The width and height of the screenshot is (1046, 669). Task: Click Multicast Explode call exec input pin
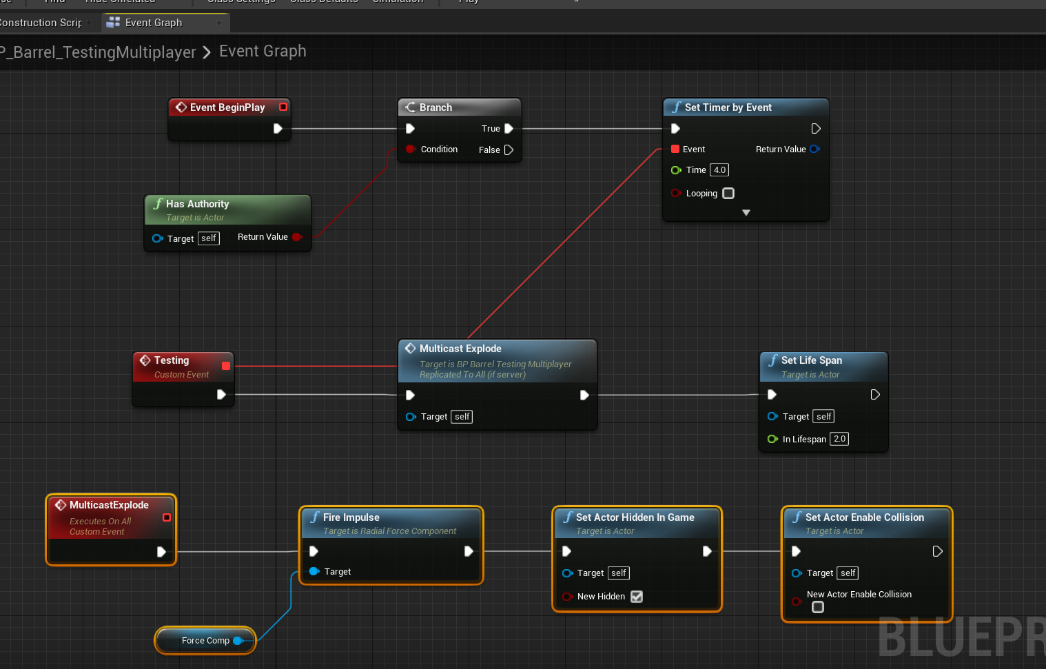pyautogui.click(x=410, y=395)
